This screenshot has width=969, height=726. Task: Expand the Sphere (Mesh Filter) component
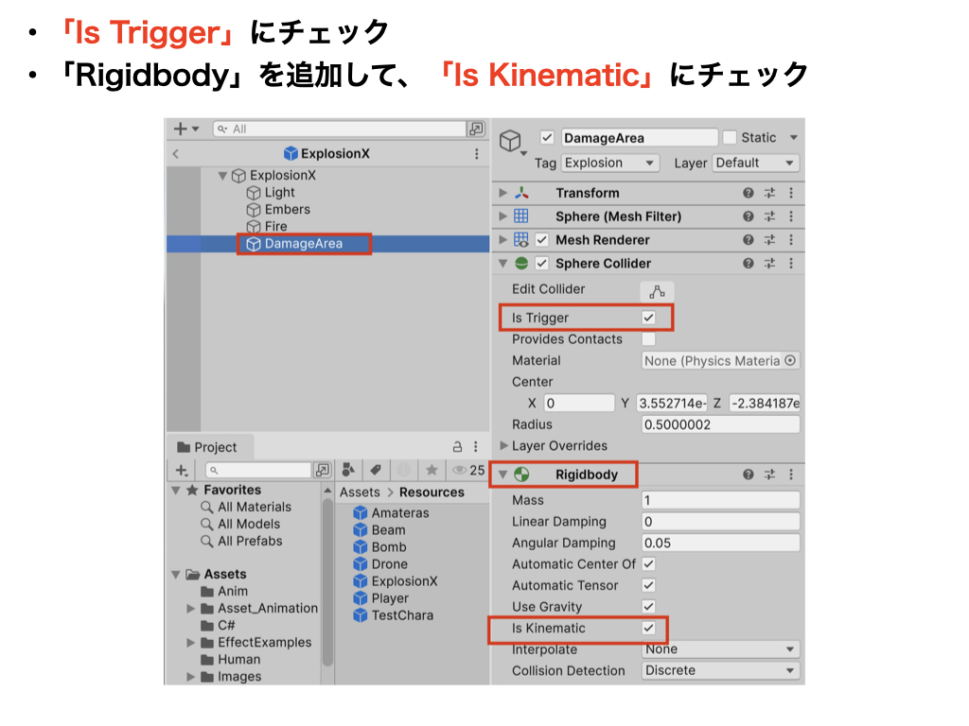503,216
